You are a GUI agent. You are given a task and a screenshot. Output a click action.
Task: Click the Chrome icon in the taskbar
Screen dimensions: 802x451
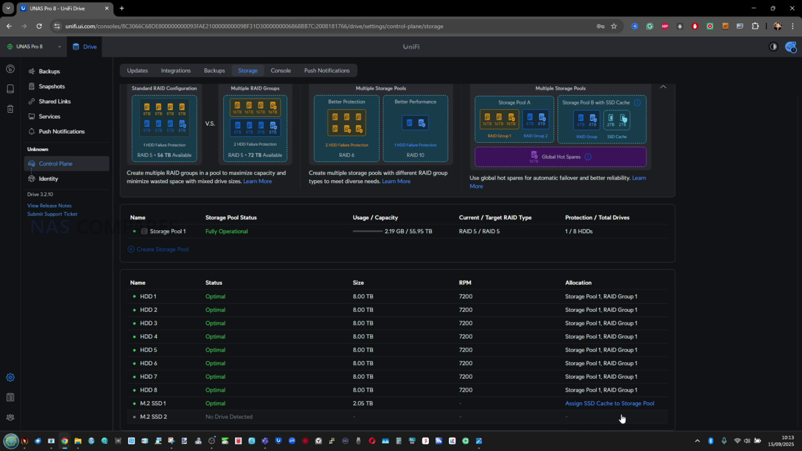tap(65, 441)
